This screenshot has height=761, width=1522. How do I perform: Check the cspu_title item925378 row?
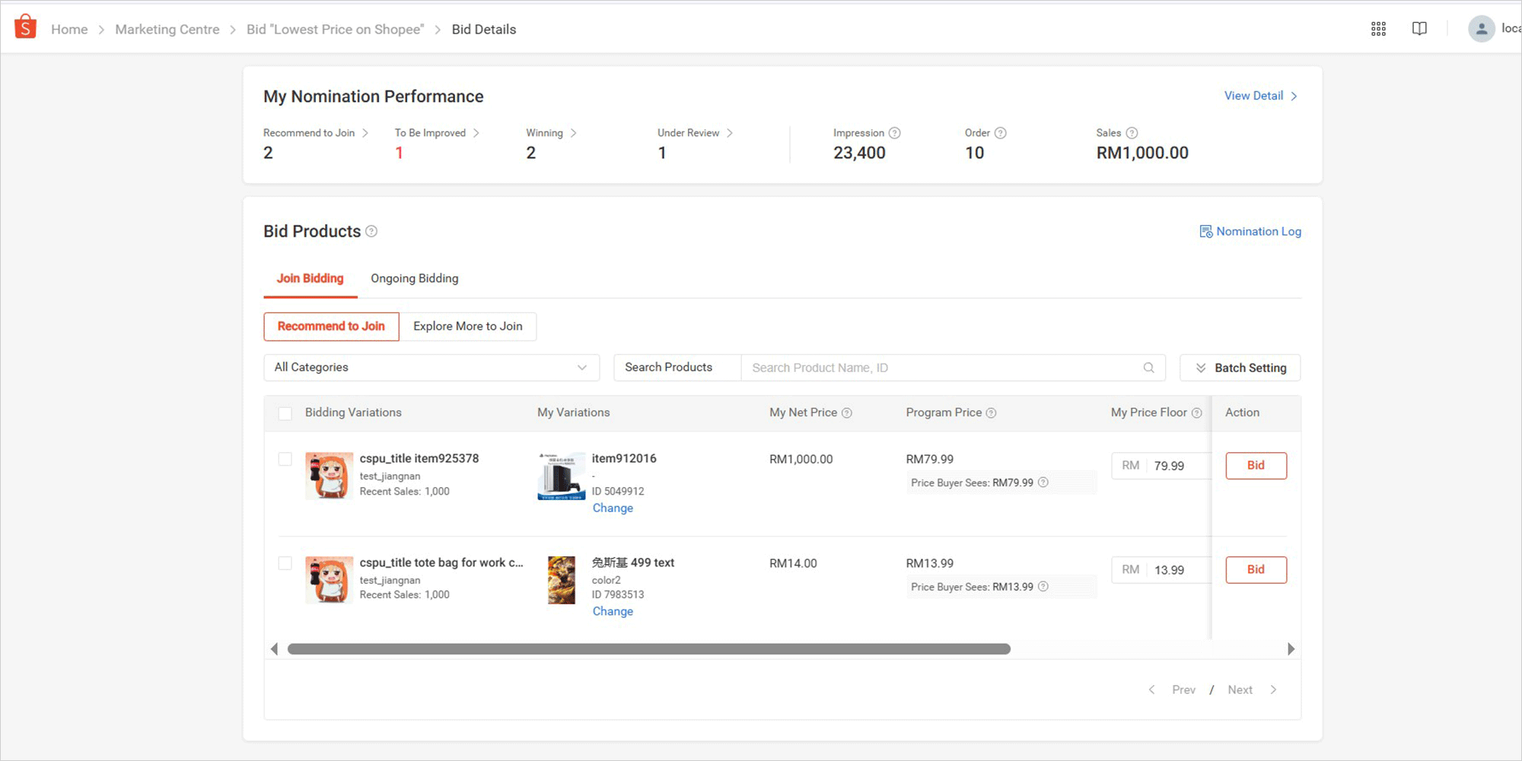(285, 459)
